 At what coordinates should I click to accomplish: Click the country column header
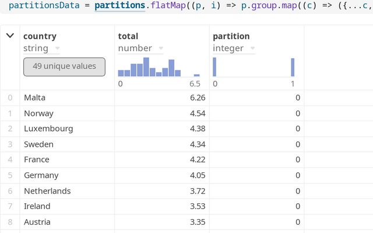pos(40,36)
